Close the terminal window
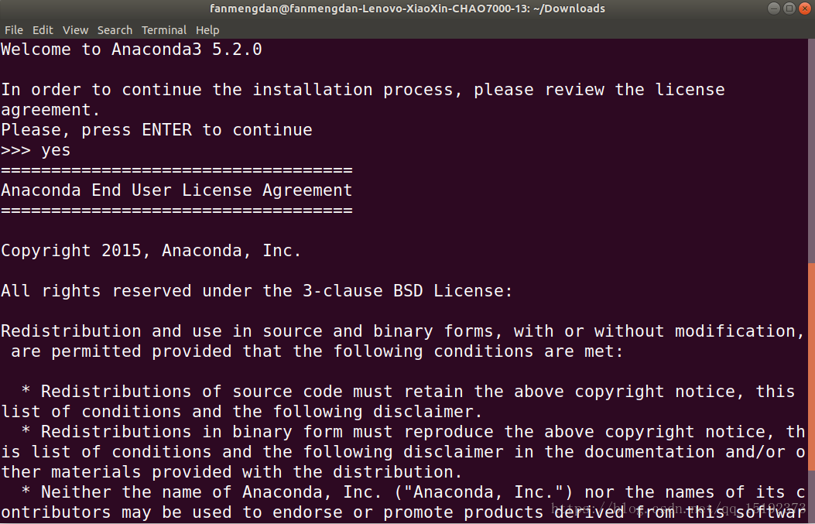Image resolution: width=815 pixels, height=524 pixels. click(804, 9)
